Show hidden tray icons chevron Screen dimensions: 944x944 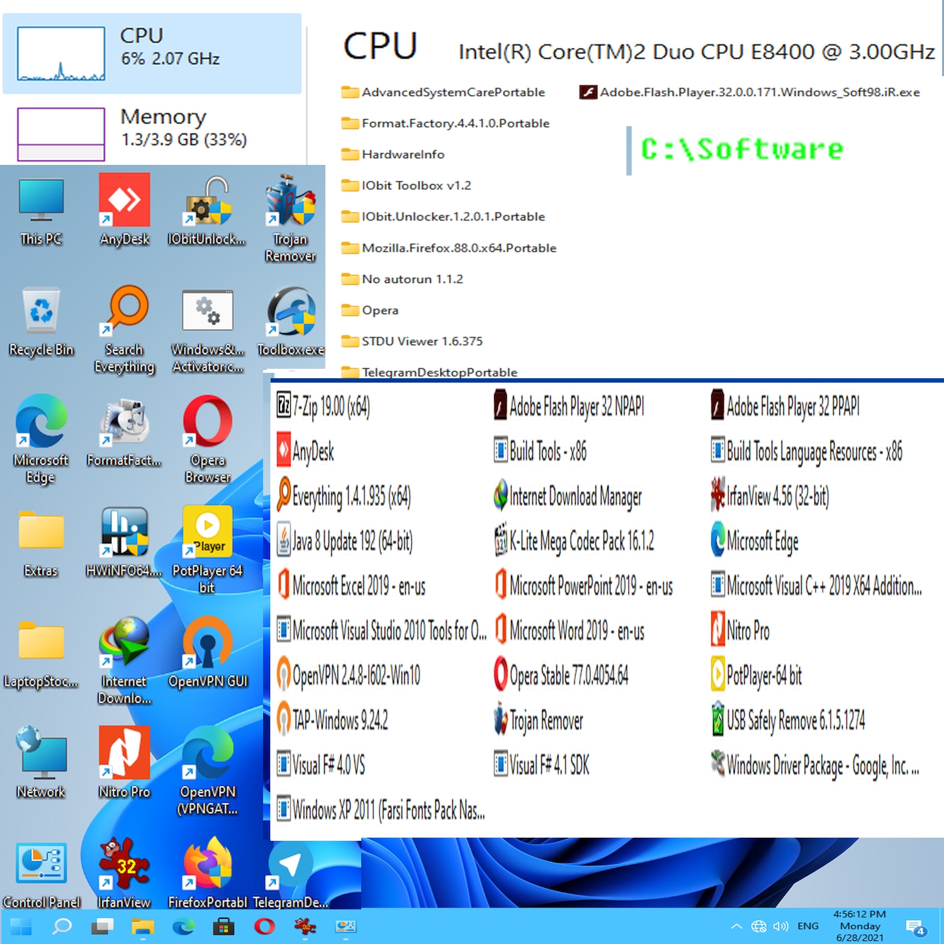[x=736, y=926]
